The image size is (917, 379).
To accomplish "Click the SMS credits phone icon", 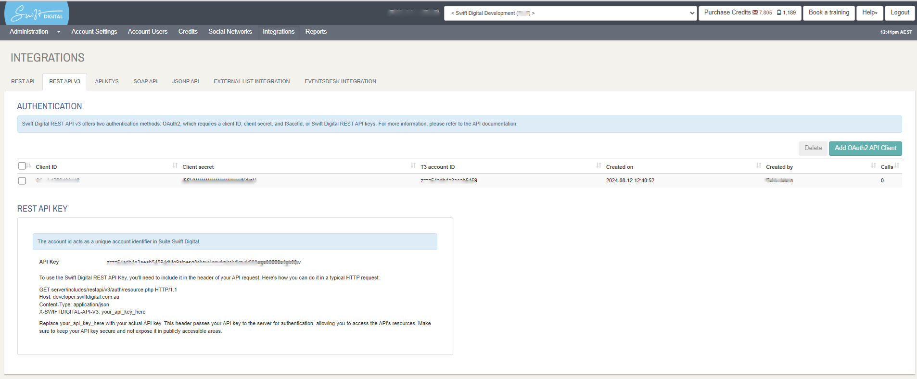I will [779, 13].
